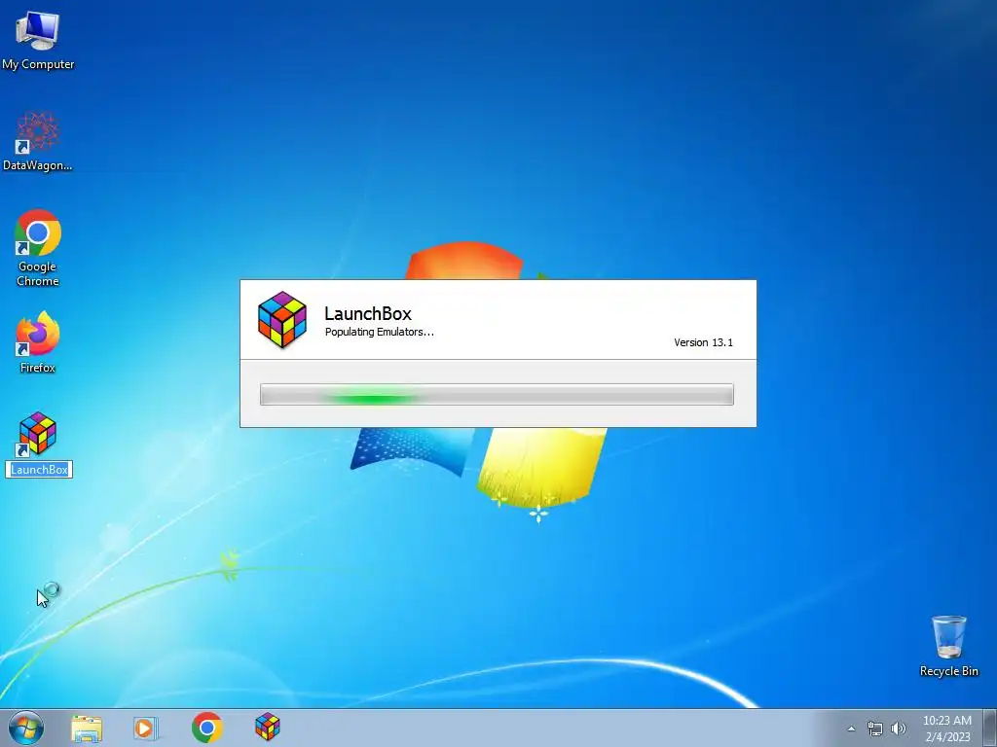Open Chrome from the taskbar
Image resolution: width=997 pixels, height=747 pixels.
[x=206, y=728]
